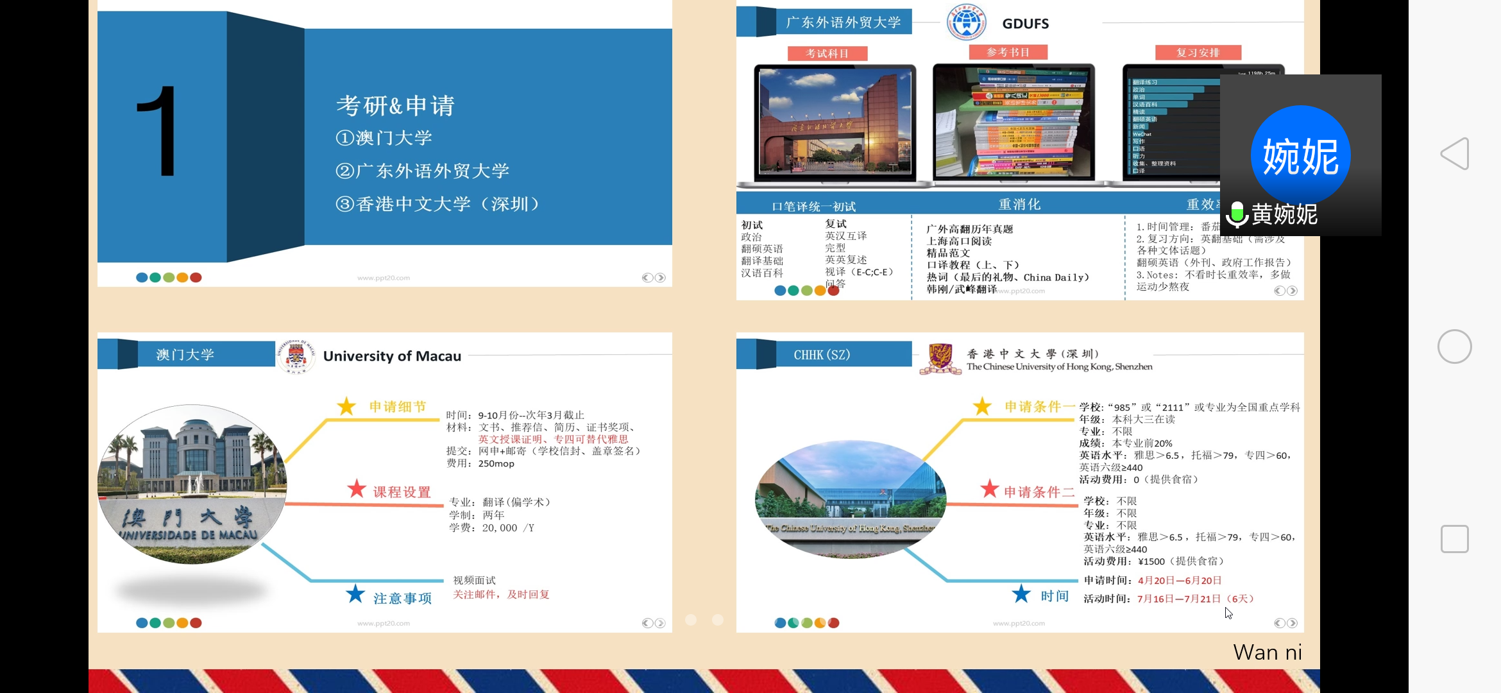Click the ②广东外语外贸大学 list entry
Image resolution: width=1501 pixels, height=693 pixels.
point(422,171)
